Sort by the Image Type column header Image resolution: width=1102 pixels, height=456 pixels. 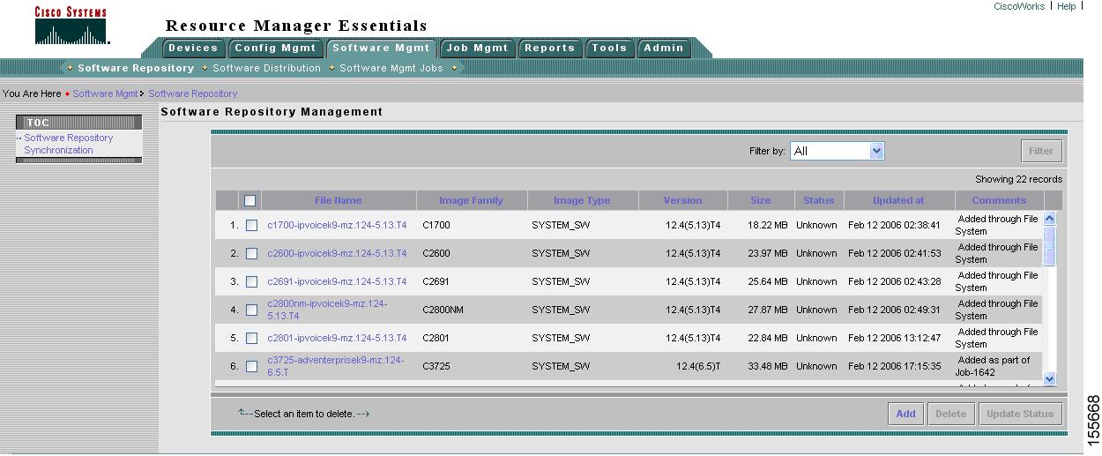(582, 200)
